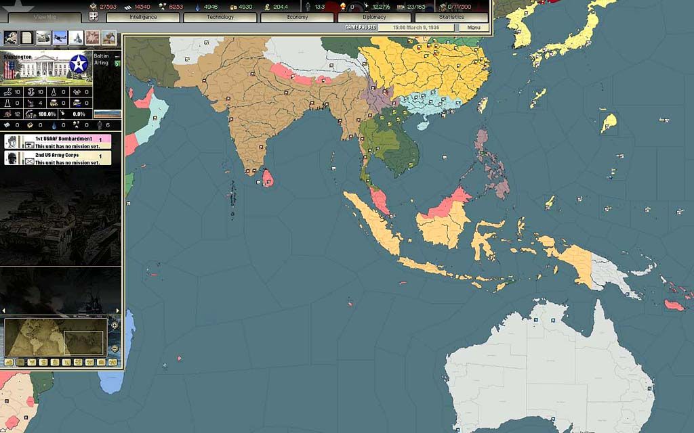Click the anti-air icon showing 4

pyautogui.click(x=31, y=103)
